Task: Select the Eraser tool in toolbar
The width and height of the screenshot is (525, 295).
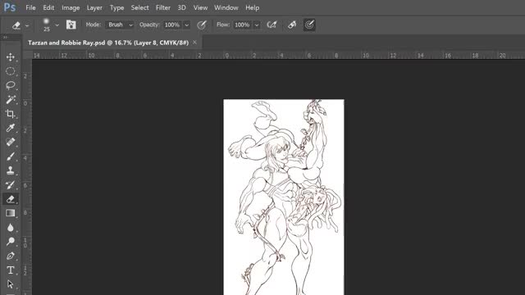Action: tap(11, 199)
